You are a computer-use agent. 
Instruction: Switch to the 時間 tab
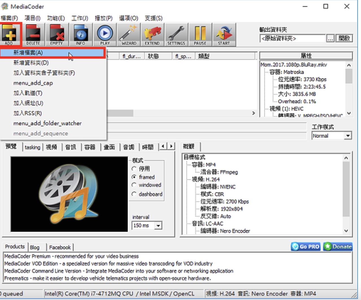coord(148,147)
